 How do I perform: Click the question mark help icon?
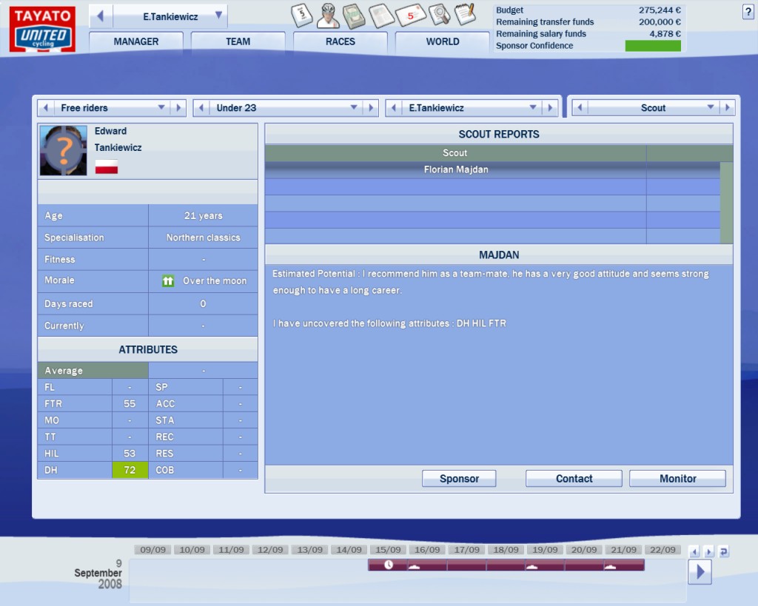point(748,12)
